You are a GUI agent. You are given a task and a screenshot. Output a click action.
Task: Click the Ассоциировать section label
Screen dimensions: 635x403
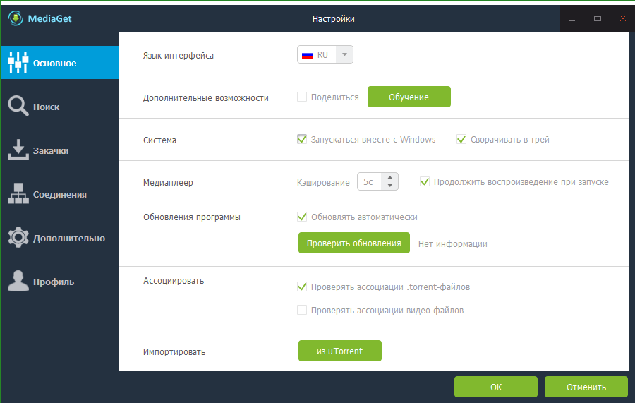(174, 281)
